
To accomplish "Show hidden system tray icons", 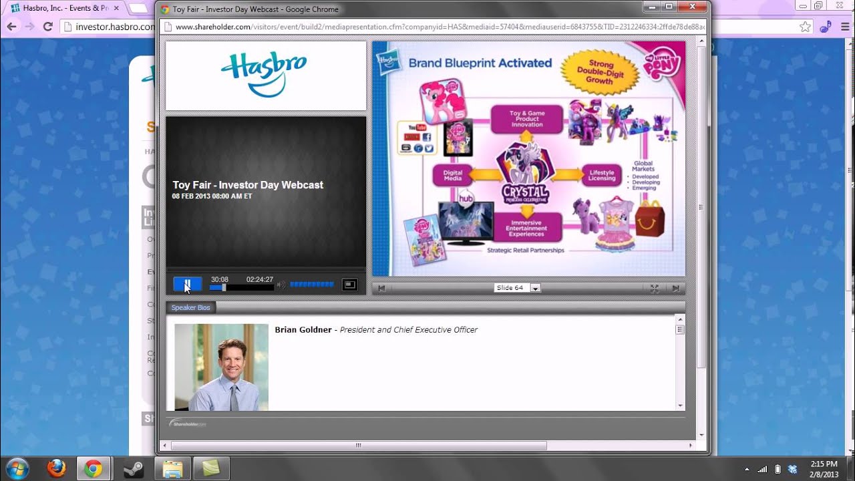I will (x=747, y=469).
